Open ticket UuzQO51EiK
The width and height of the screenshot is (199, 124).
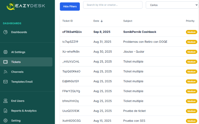tap(71, 111)
